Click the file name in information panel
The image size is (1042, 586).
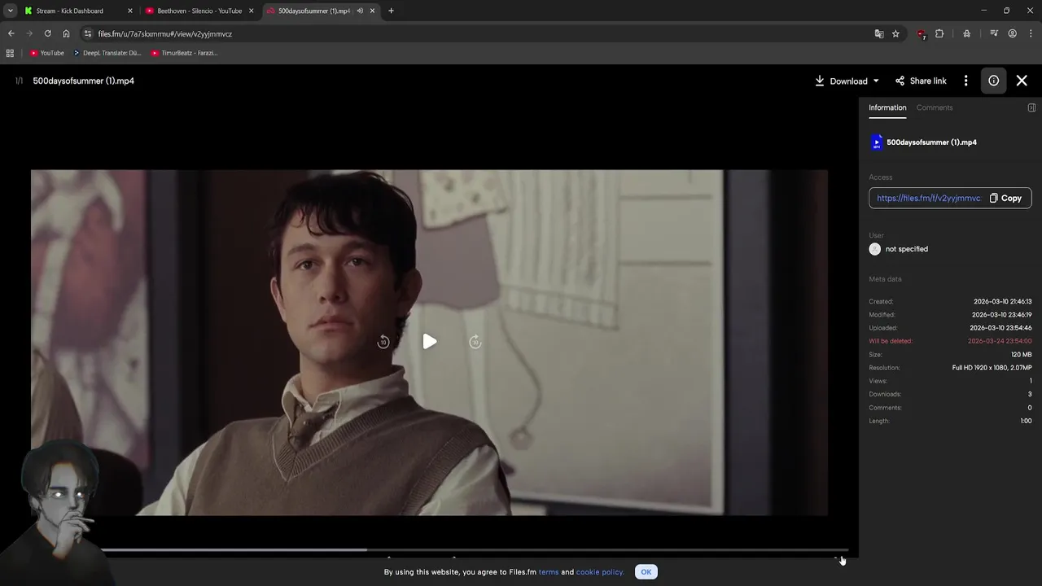point(931,142)
